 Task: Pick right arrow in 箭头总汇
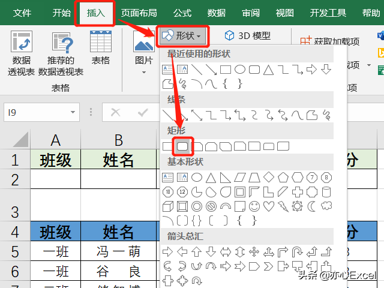168,251
